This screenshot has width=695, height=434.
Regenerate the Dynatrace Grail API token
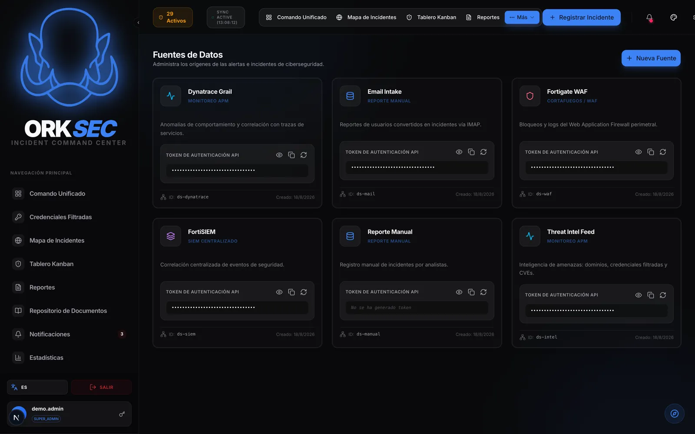click(304, 155)
